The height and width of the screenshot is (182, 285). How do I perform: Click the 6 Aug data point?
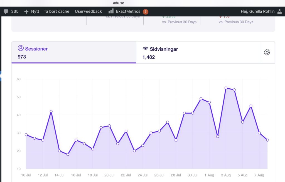point(251,106)
